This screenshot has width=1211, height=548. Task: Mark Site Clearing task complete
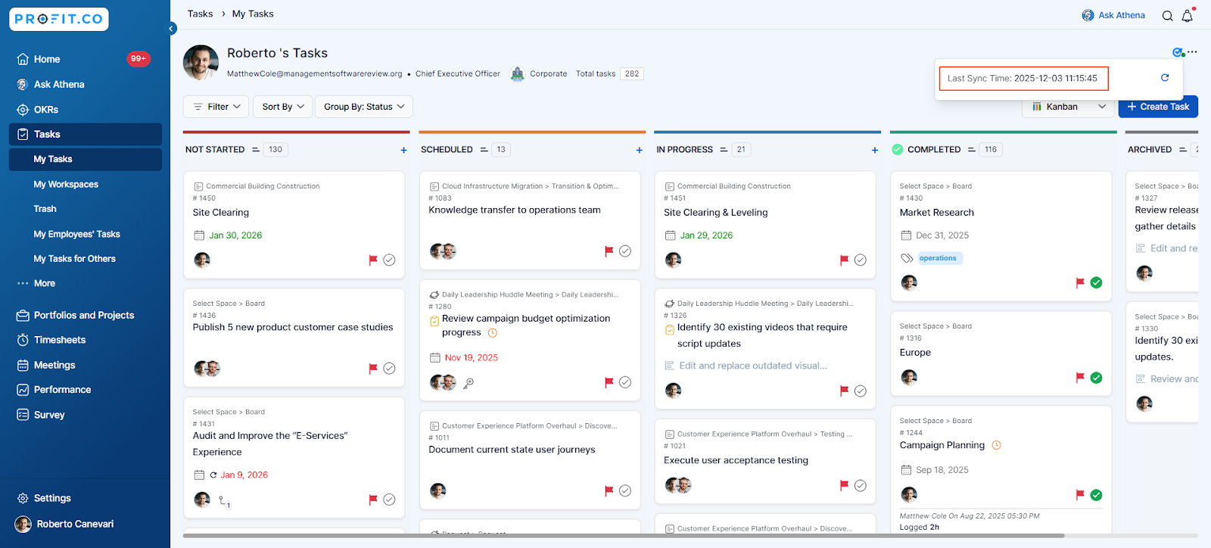(389, 260)
